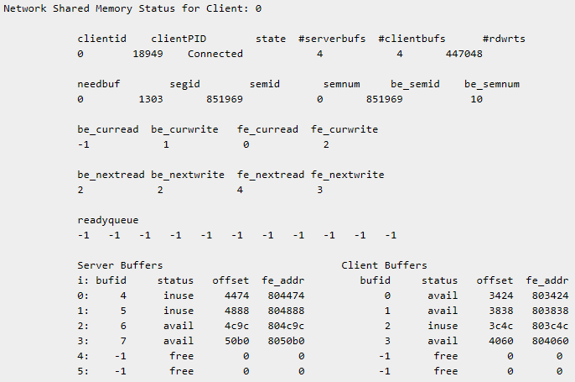Select the Connected state value
Screen dimensions: 575x382
tap(215, 54)
